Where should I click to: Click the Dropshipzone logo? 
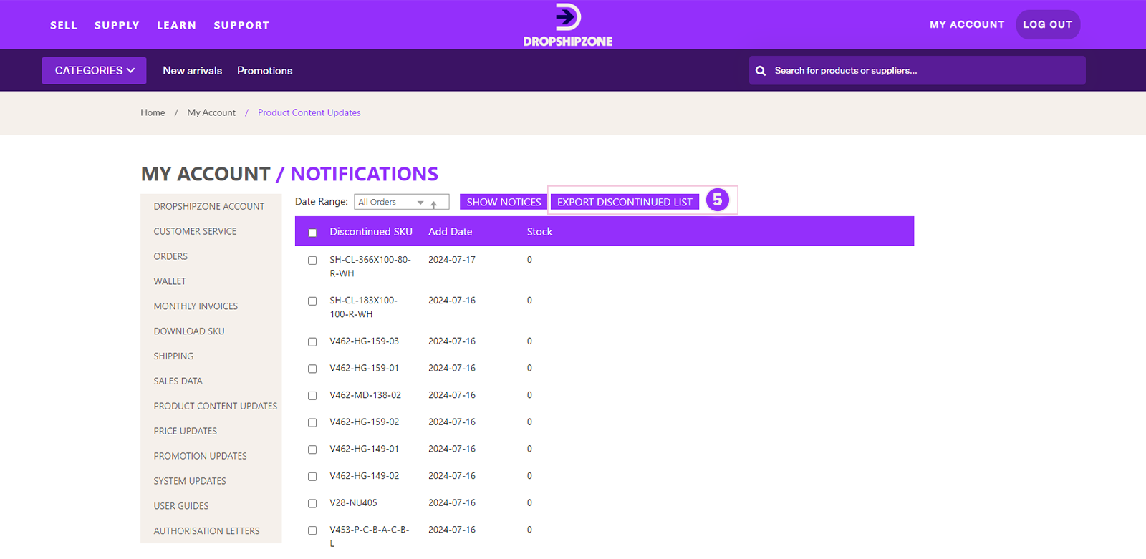pos(567,25)
